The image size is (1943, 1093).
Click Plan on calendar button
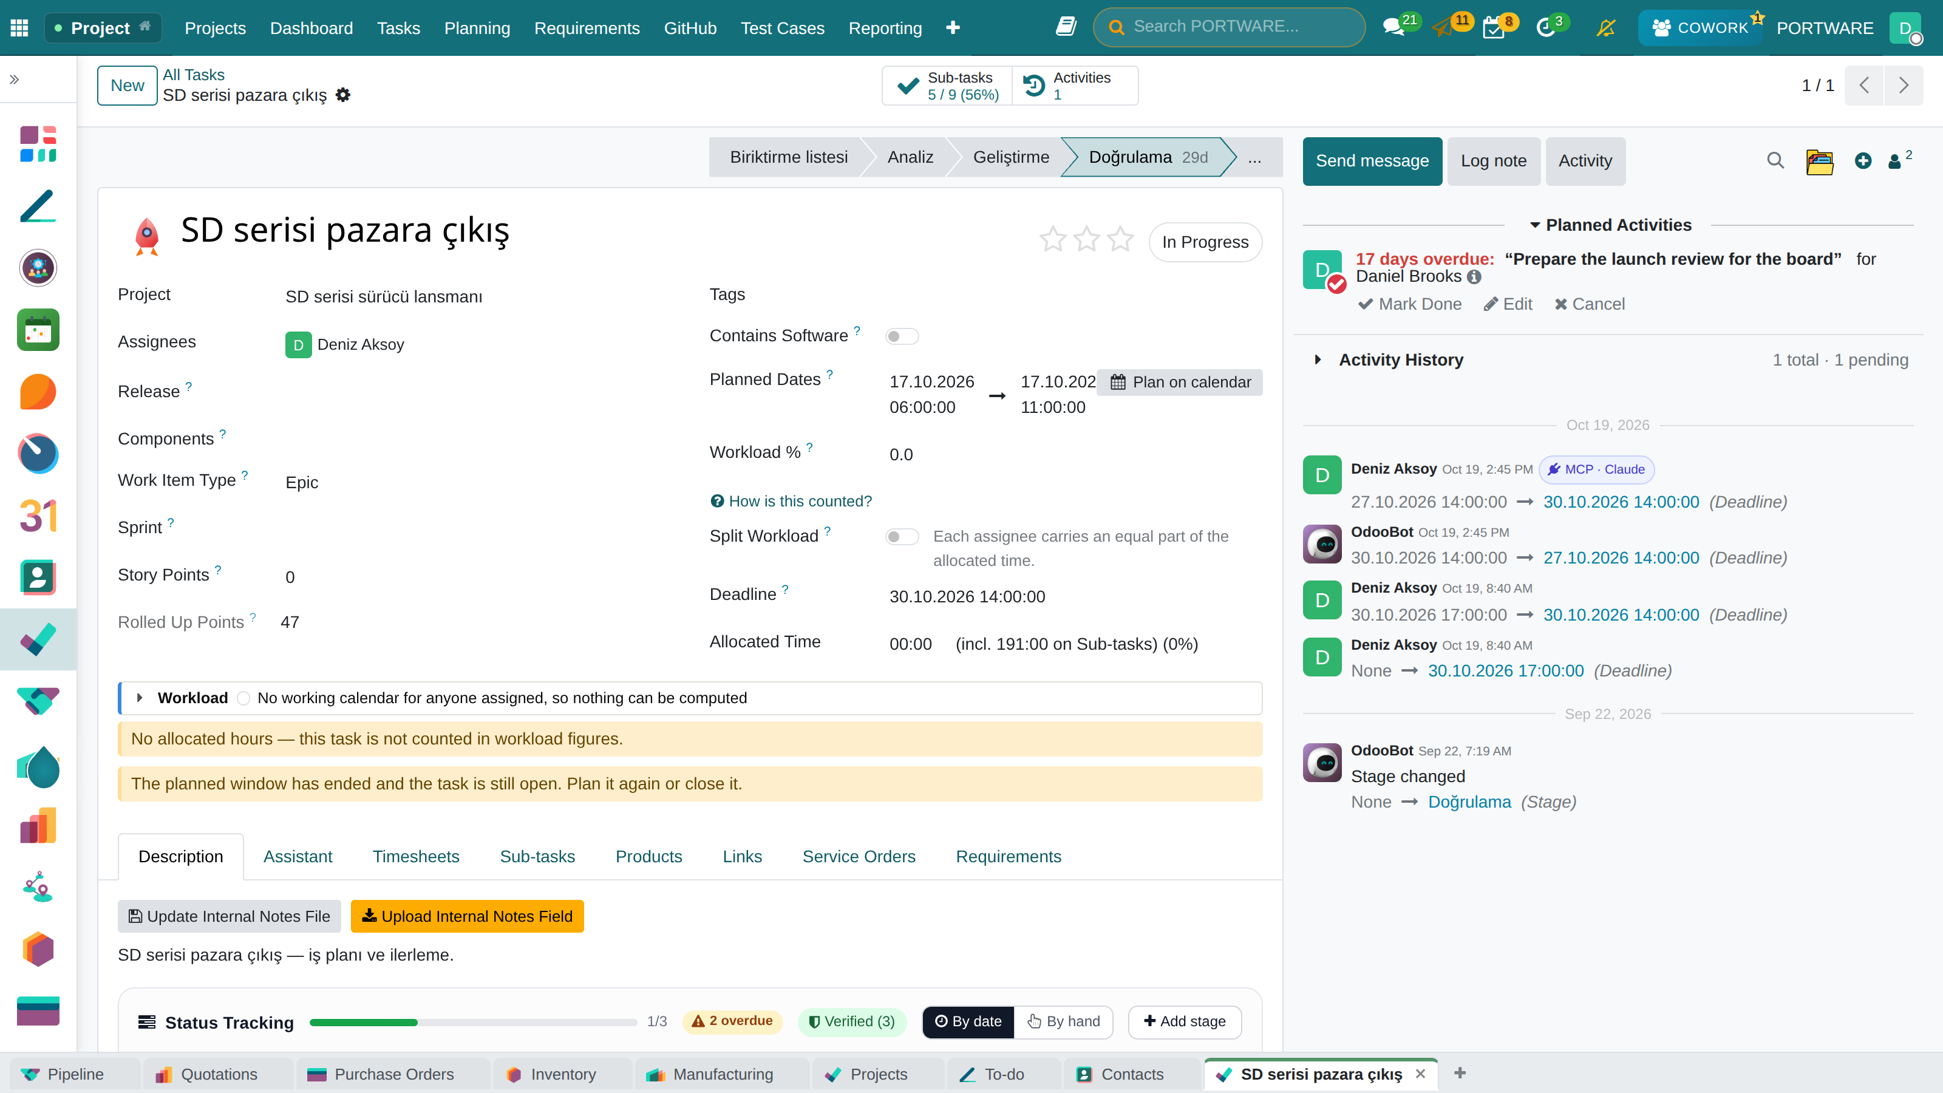(1180, 383)
